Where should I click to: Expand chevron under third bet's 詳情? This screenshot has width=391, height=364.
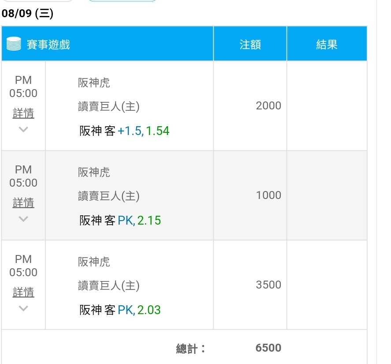(x=23, y=308)
